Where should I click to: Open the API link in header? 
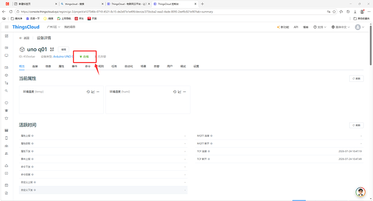pyautogui.click(x=296, y=27)
